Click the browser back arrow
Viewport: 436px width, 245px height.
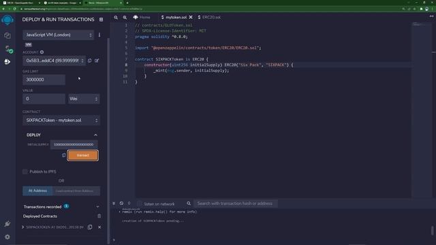coord(3,9)
